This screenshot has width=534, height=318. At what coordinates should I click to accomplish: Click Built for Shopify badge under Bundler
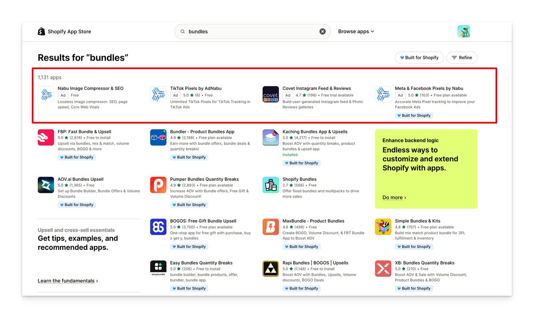click(x=189, y=157)
